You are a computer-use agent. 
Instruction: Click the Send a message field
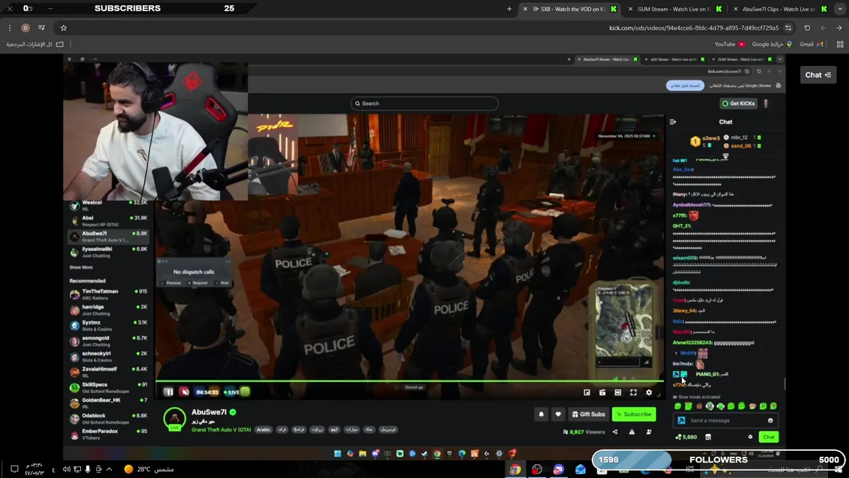726,420
